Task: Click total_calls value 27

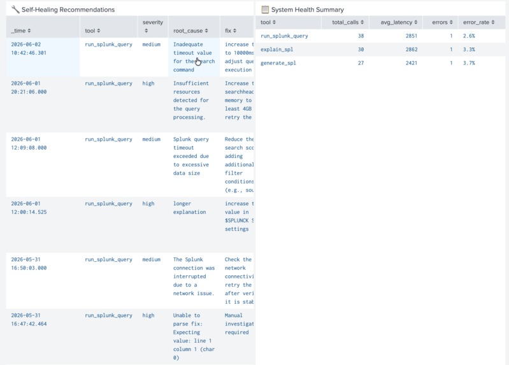Action: click(x=361, y=63)
